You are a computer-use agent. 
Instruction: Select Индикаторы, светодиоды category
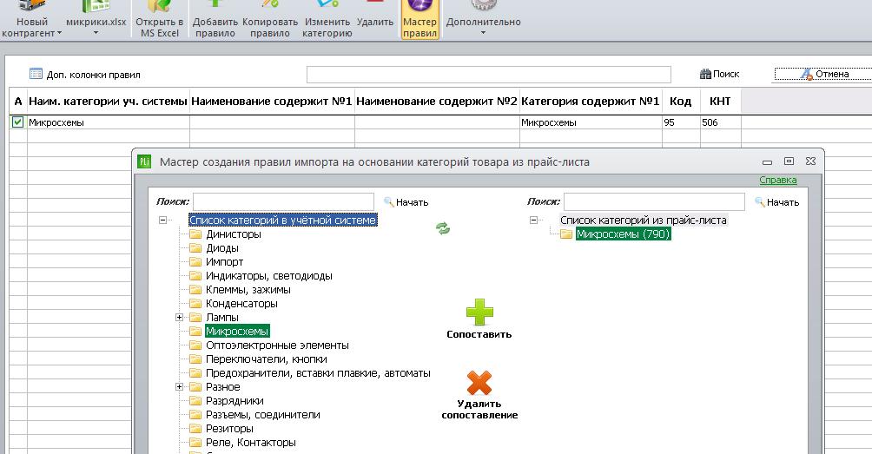coord(268,276)
